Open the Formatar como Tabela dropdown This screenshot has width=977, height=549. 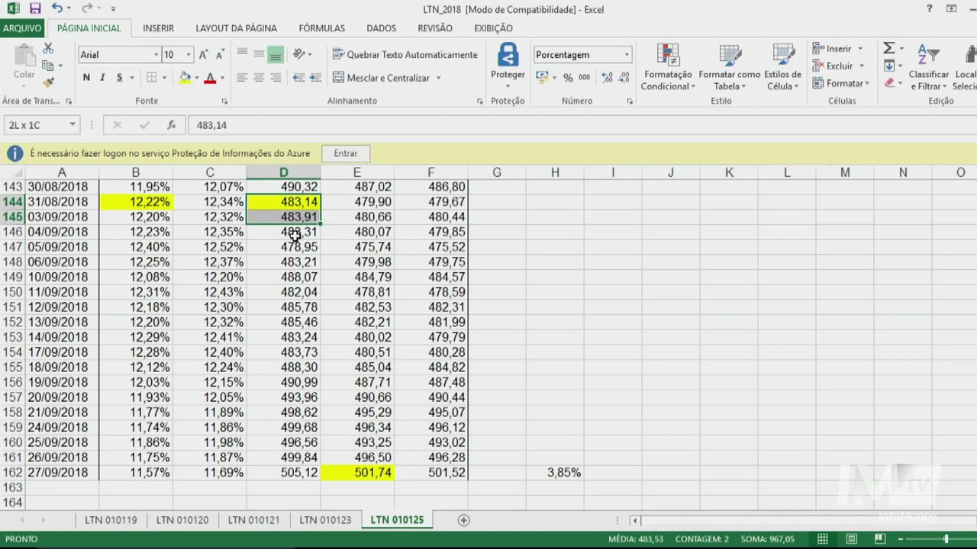[729, 67]
